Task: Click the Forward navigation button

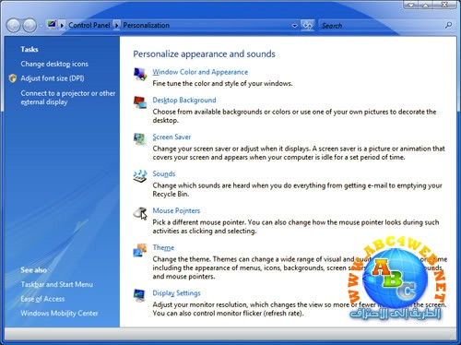Action: [30, 26]
